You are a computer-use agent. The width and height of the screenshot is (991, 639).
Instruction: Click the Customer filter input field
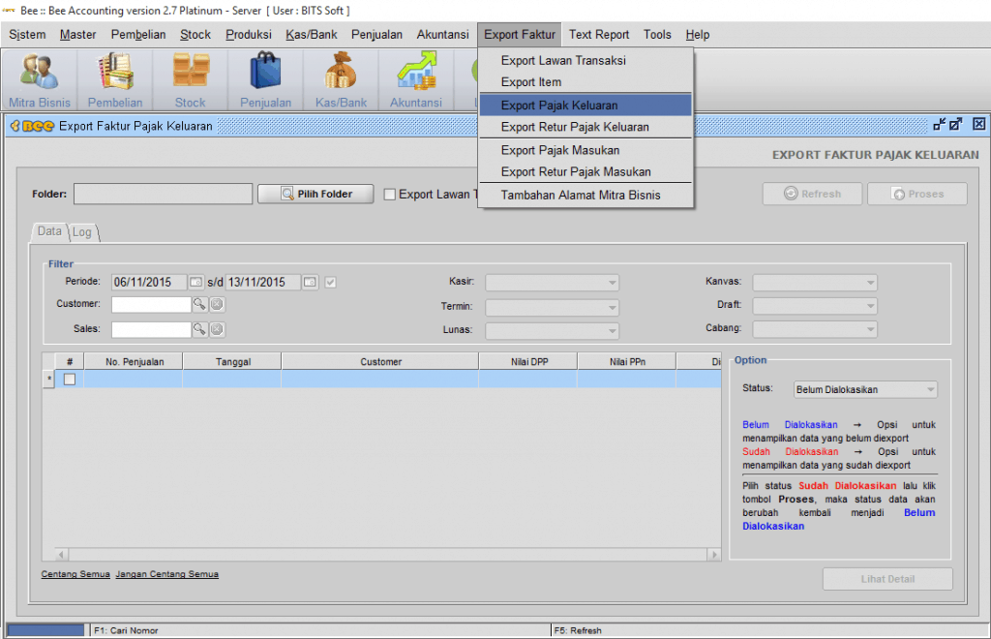[x=151, y=305]
